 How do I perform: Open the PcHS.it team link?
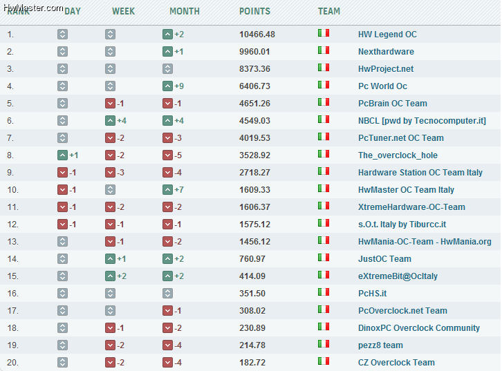click(x=372, y=294)
